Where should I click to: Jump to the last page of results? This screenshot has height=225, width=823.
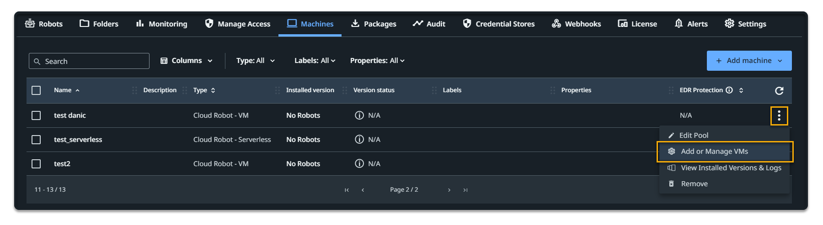pos(465,190)
